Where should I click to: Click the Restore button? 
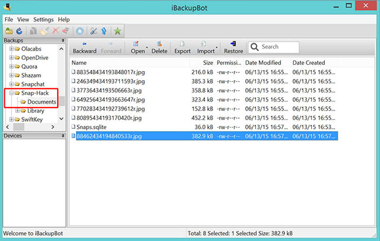point(233,47)
